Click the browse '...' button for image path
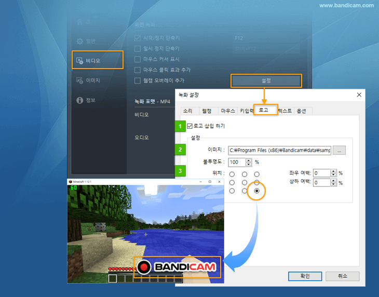 coord(339,150)
